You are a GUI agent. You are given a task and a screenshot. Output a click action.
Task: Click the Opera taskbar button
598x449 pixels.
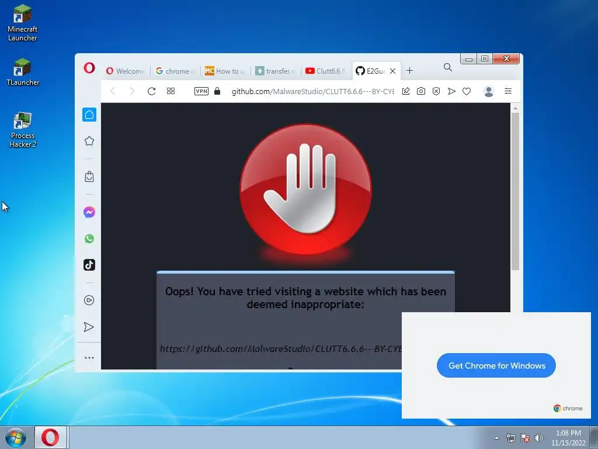[x=51, y=437]
